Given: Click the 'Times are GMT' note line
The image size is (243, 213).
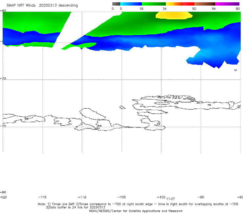Looking at the screenshot, I should 138,204.
